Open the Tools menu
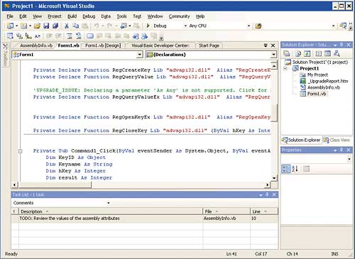355x259 pixels. tap(121, 16)
